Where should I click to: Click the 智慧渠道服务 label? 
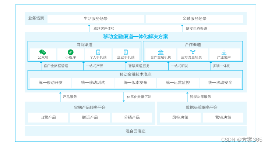coord(139,66)
